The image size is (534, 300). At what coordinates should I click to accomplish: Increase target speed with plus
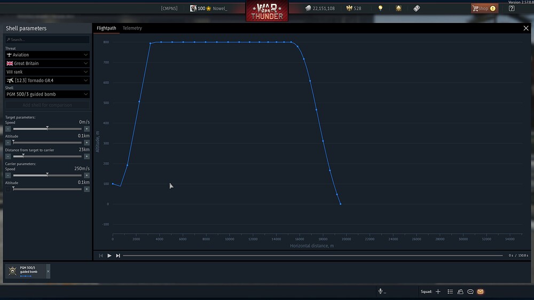coord(87,129)
